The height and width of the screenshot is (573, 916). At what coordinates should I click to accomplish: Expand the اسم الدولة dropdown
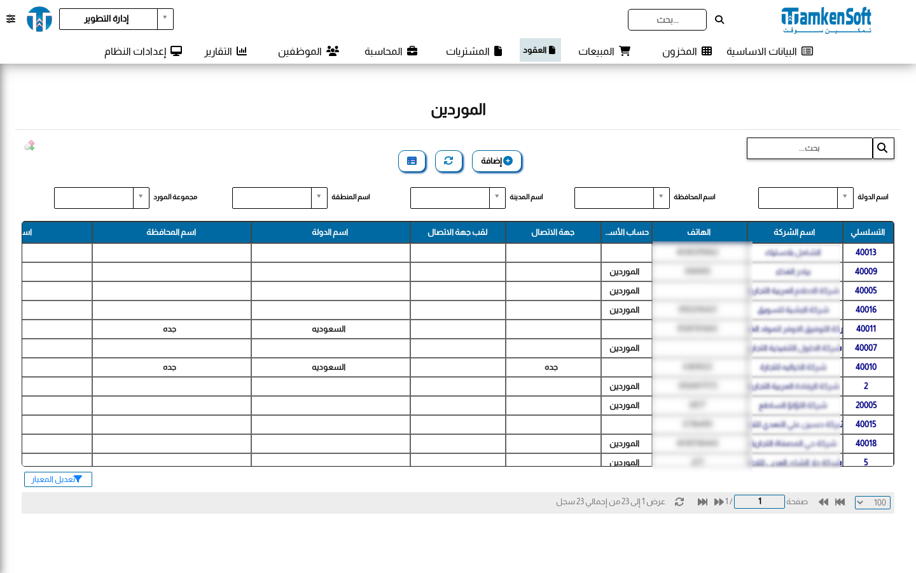pos(845,197)
